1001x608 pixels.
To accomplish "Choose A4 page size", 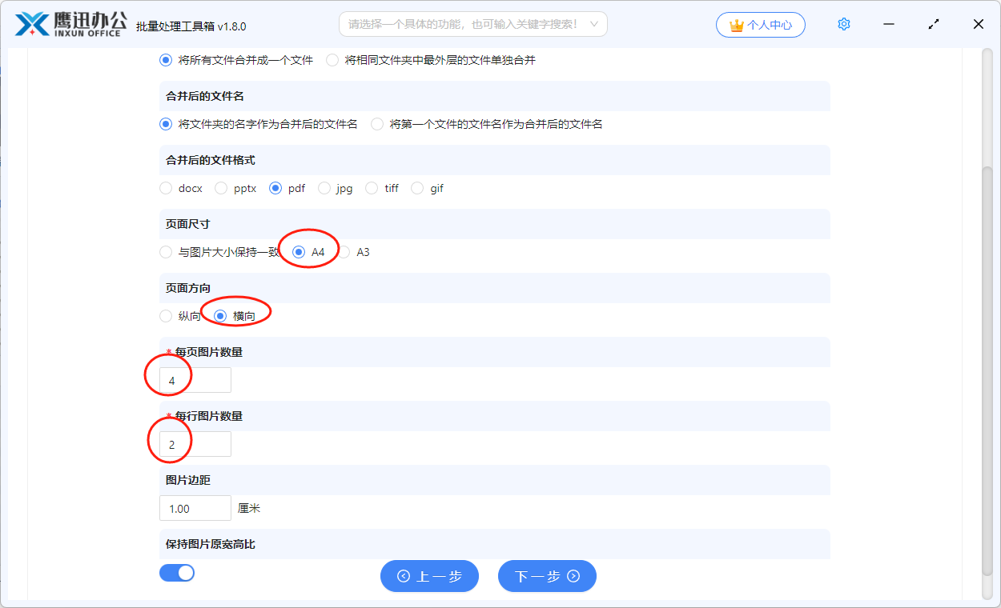I will pos(308,252).
